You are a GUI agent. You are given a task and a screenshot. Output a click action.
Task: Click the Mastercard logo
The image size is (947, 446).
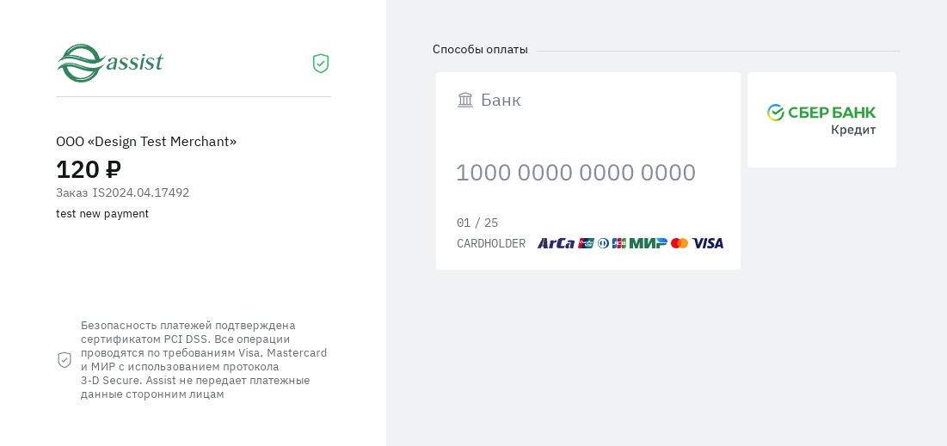680,243
